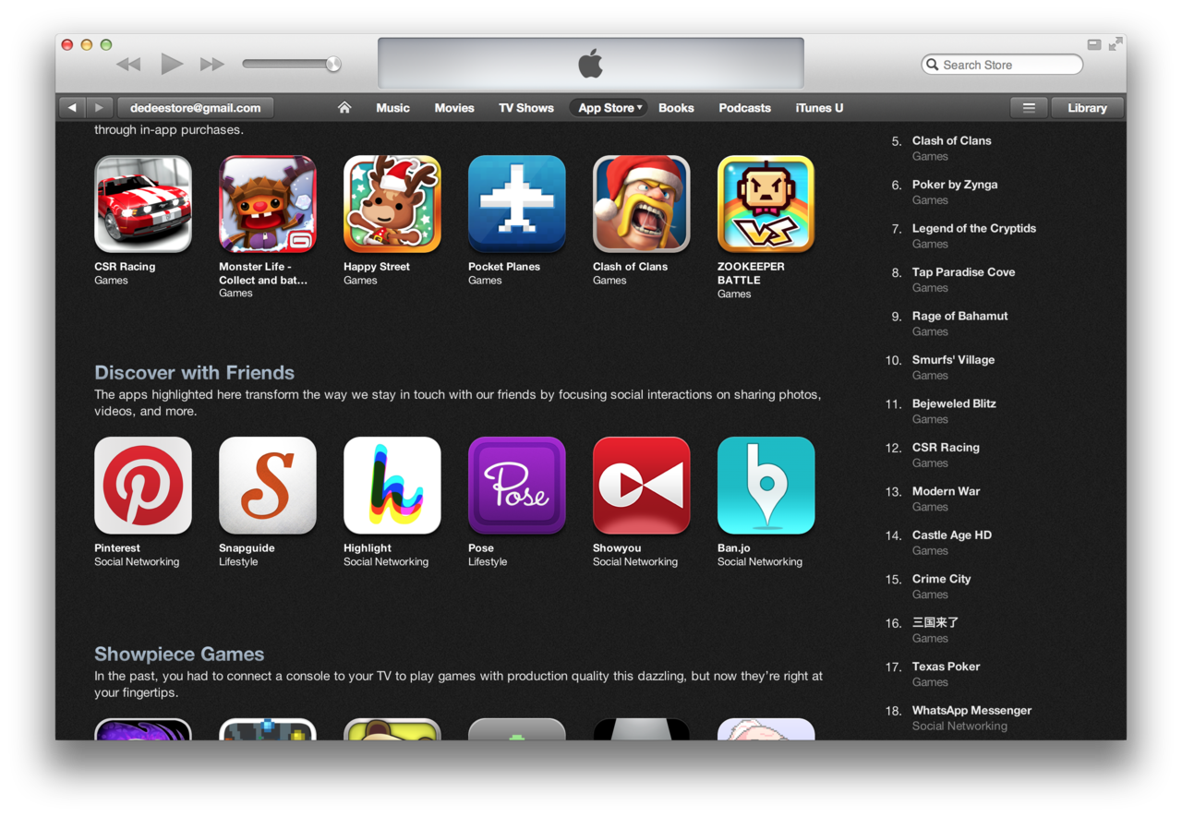This screenshot has width=1182, height=817.
Task: Switch to the Movies tab
Action: click(x=454, y=108)
